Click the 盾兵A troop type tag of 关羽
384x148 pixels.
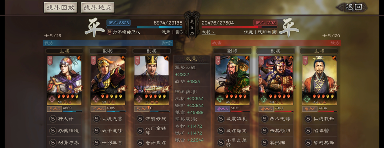point(222,109)
